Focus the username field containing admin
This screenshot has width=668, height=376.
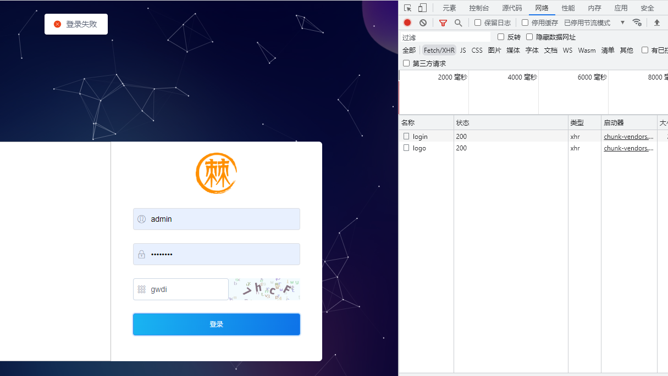tap(217, 219)
